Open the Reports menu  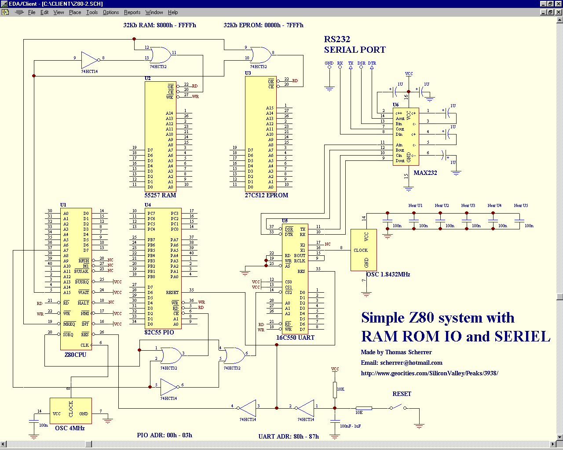tap(132, 12)
